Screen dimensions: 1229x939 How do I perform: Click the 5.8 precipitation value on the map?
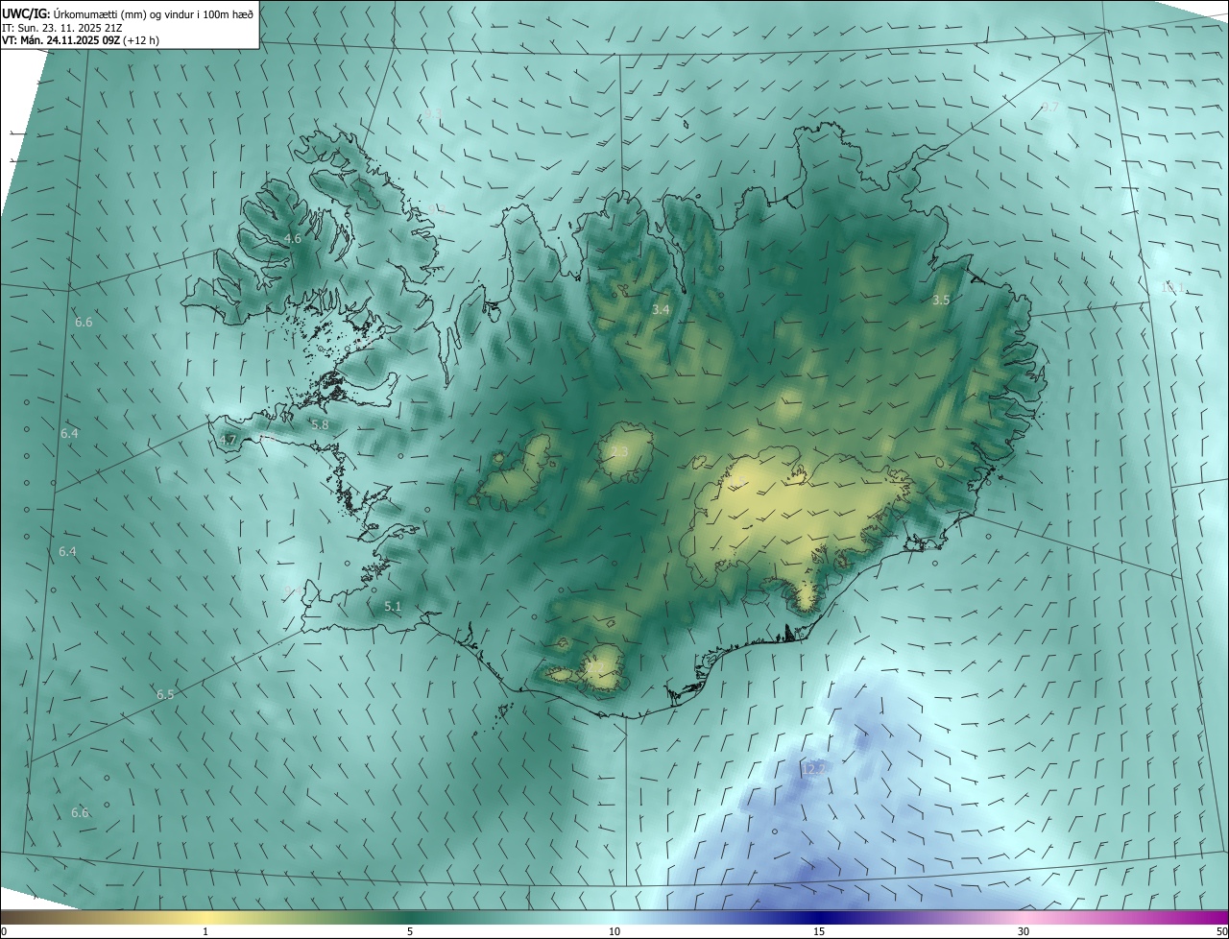[320, 424]
